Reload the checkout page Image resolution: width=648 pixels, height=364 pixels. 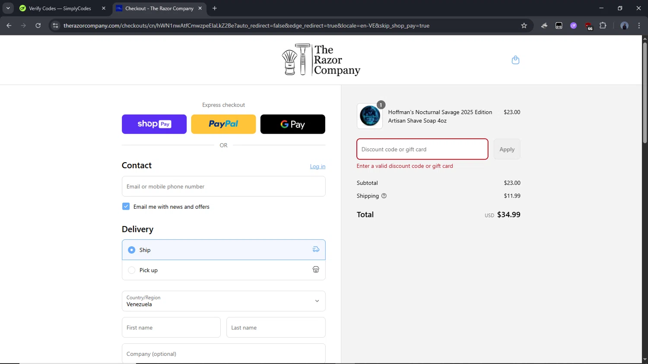click(38, 25)
